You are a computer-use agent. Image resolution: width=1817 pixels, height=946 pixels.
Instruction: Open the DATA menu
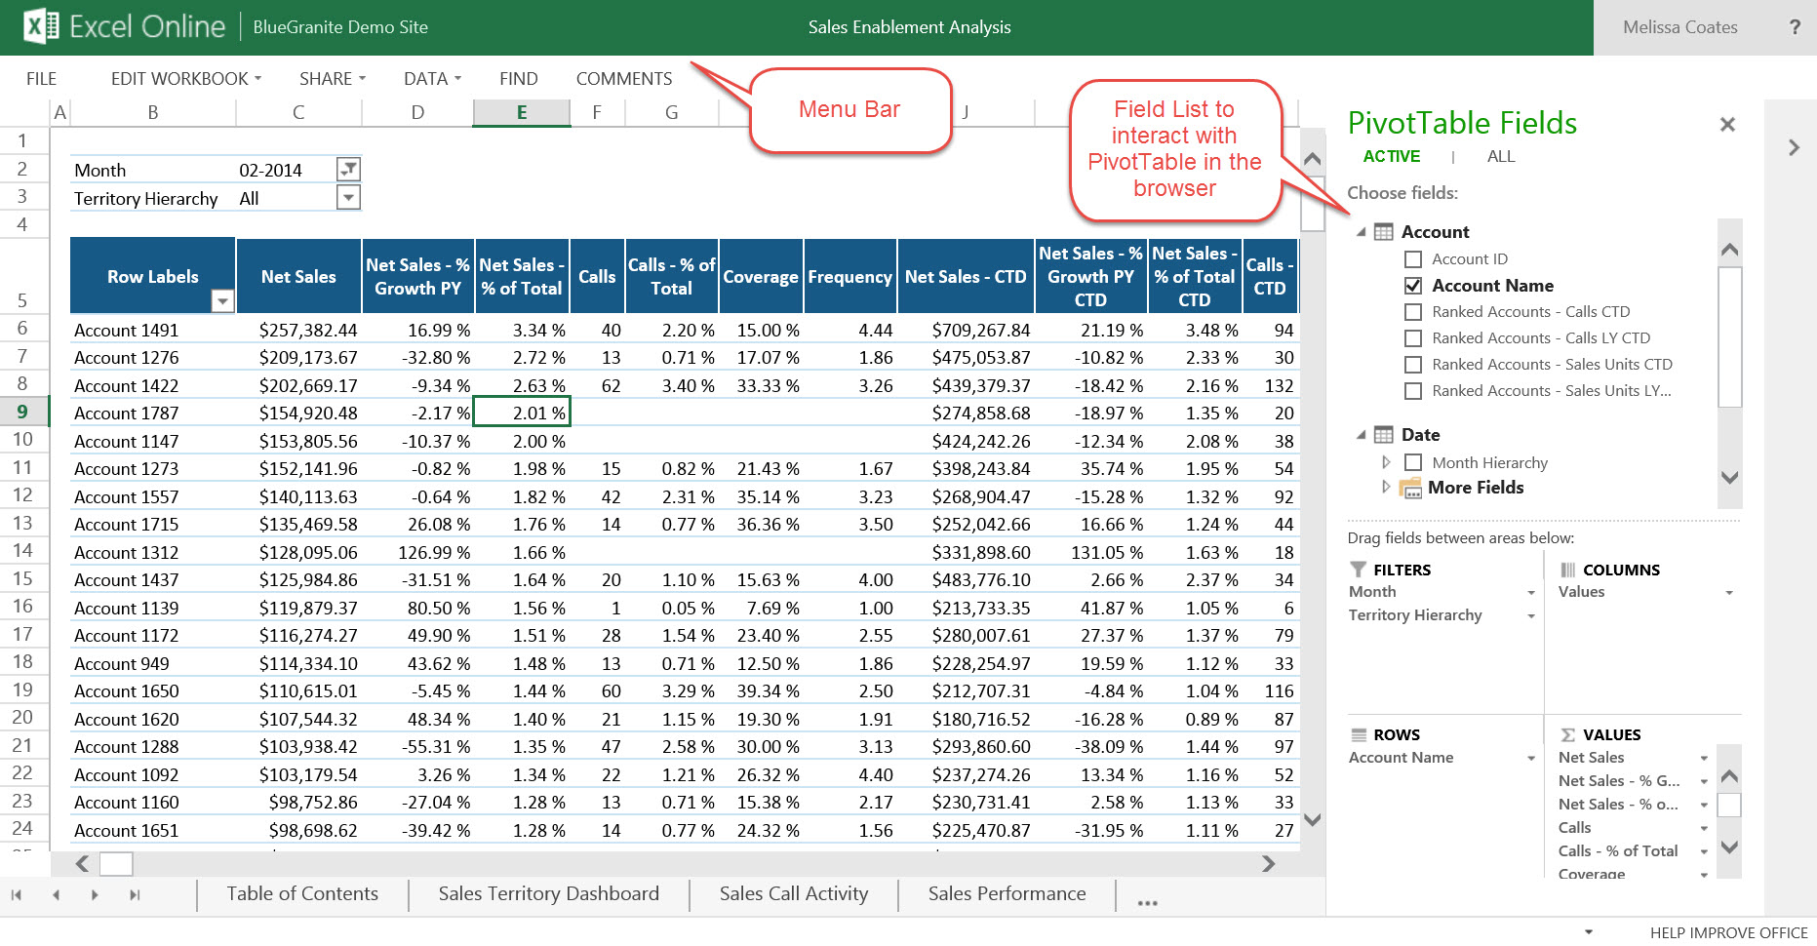tap(430, 78)
